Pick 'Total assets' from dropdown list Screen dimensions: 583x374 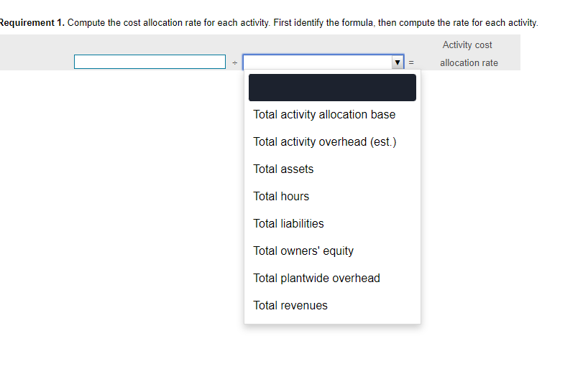tap(332, 169)
